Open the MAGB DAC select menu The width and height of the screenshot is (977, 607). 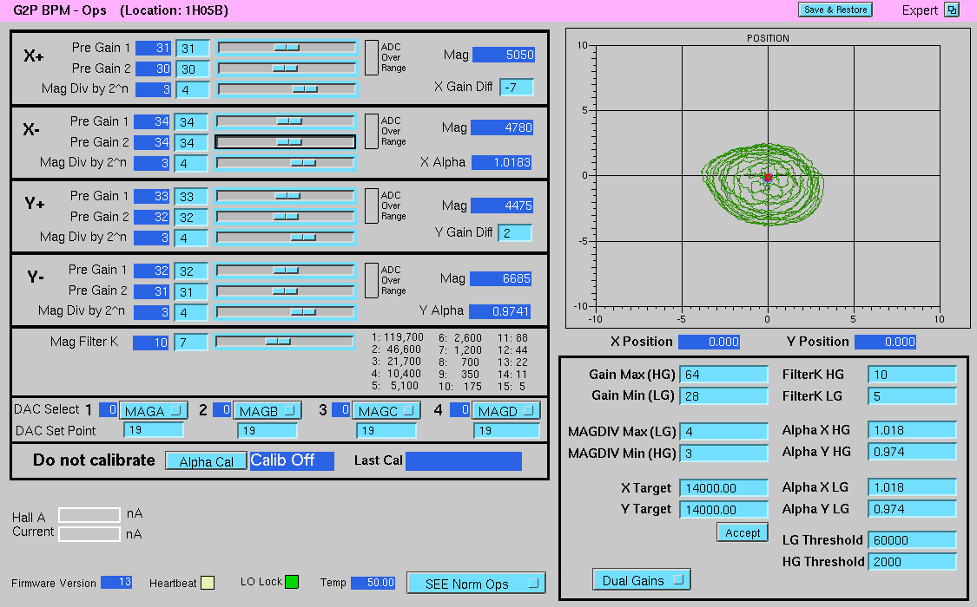tap(267, 411)
